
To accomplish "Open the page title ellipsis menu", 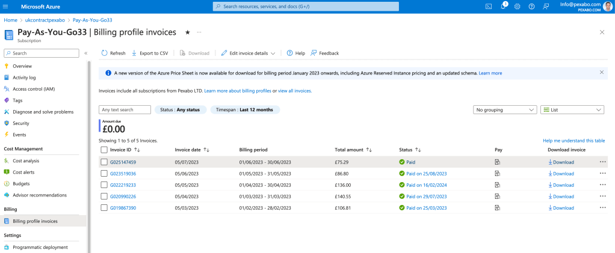I will (x=199, y=32).
